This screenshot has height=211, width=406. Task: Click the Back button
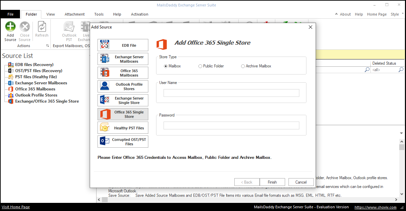click(247, 182)
